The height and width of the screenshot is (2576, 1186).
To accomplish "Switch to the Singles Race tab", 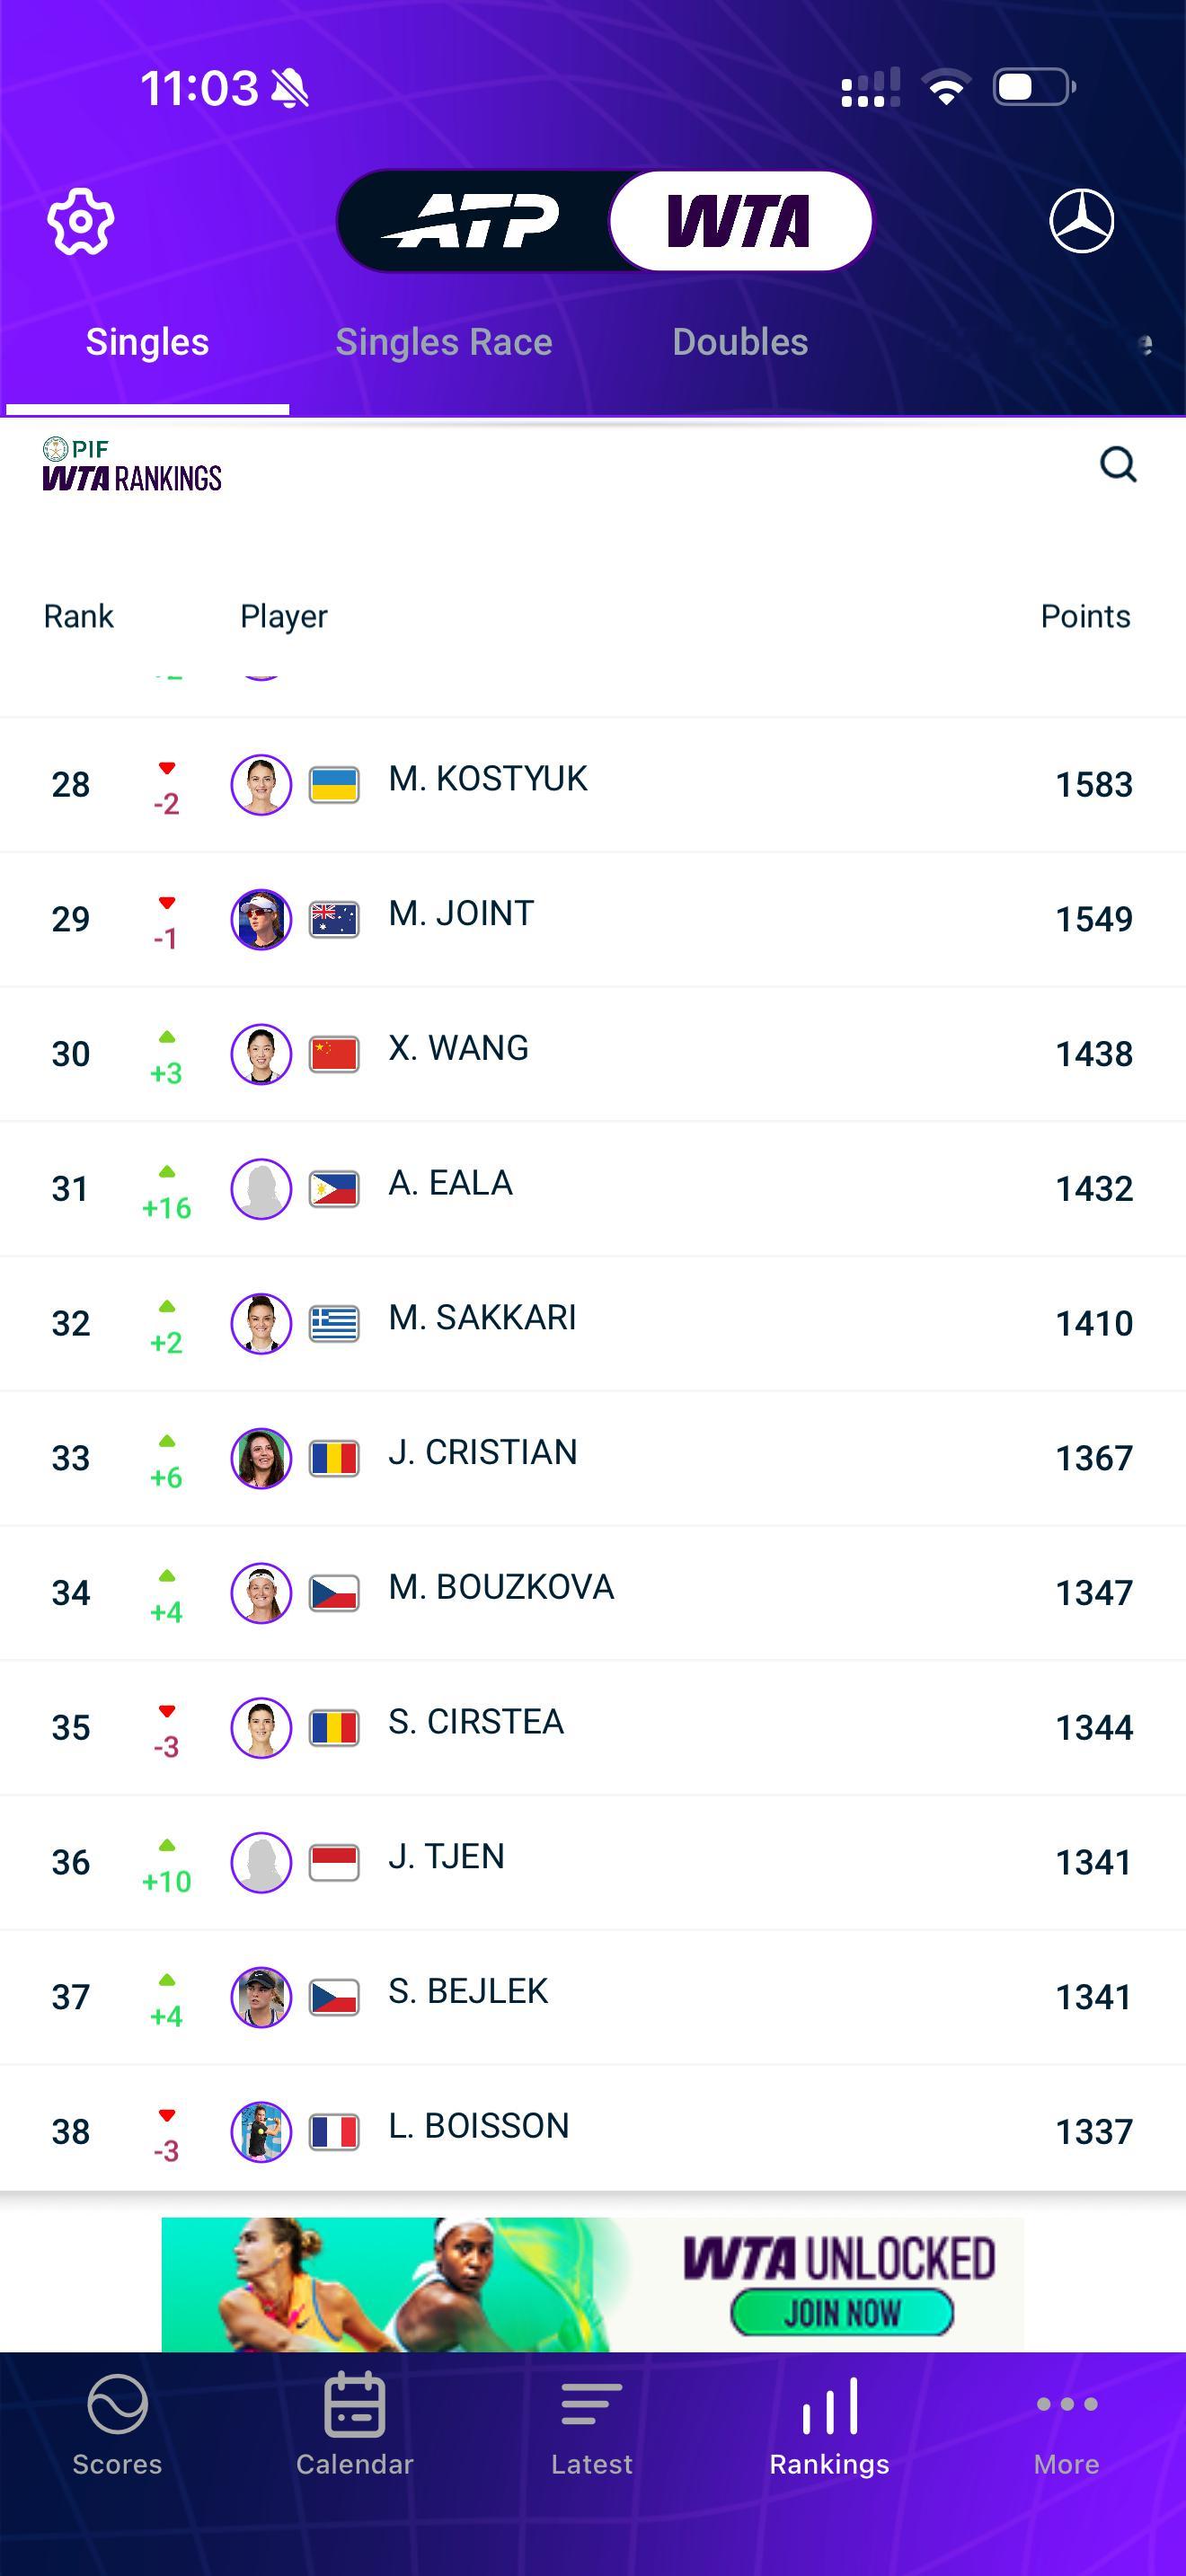I will [444, 342].
